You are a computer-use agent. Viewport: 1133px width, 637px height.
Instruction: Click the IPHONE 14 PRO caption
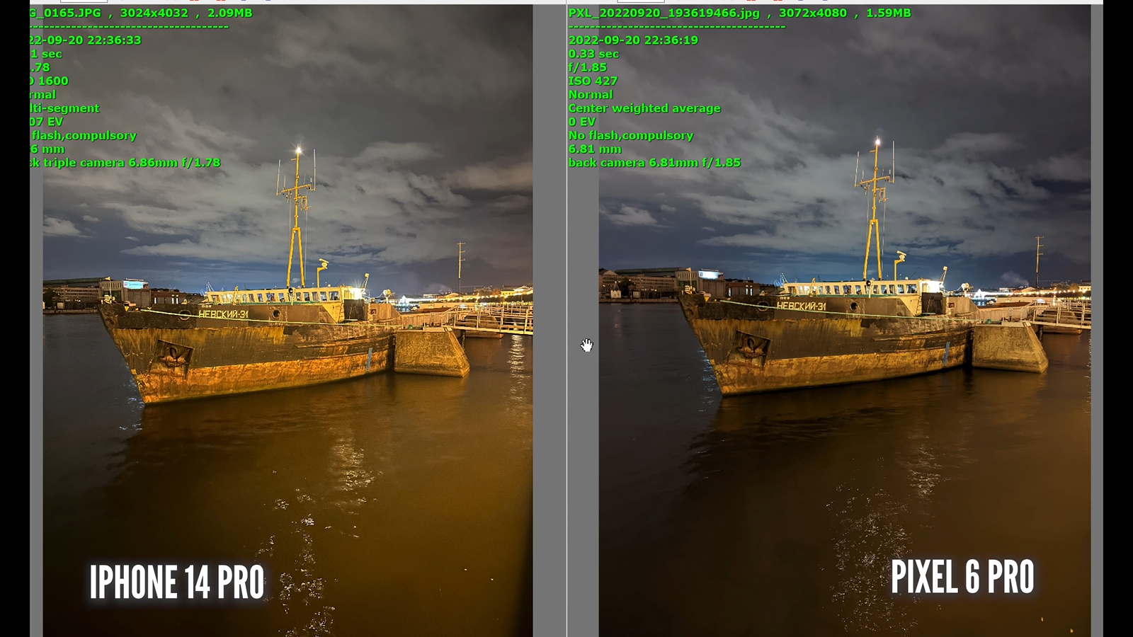coord(177,583)
